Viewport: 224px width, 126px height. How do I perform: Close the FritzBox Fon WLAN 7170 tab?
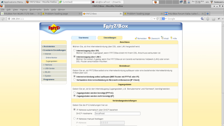click(x=39, y=13)
